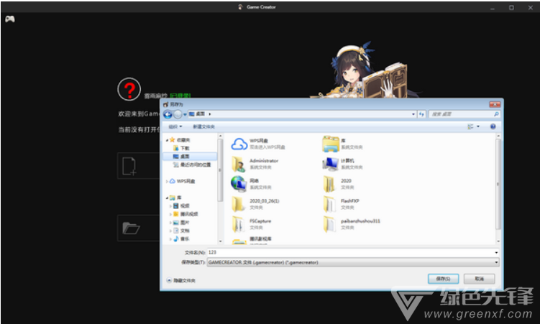The width and height of the screenshot is (540, 324).
Task: Open the Administrator folder
Action: point(239,164)
